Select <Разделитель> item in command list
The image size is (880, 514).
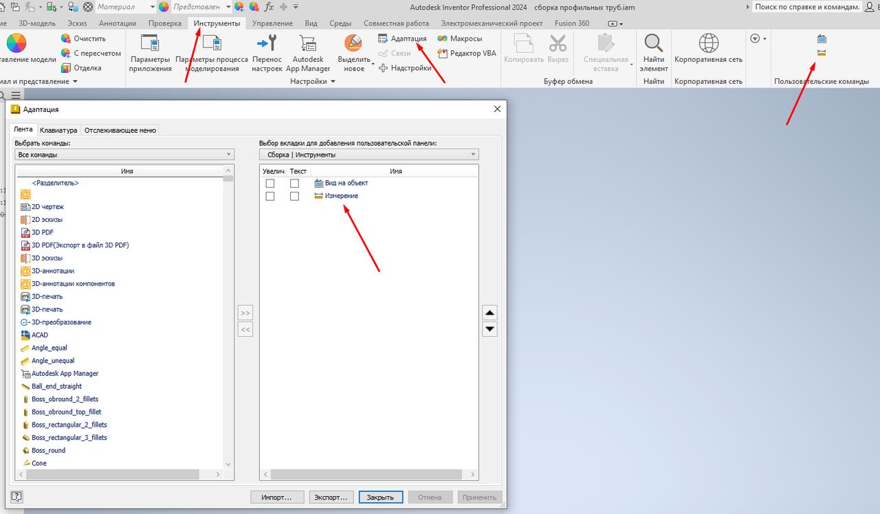[55, 183]
